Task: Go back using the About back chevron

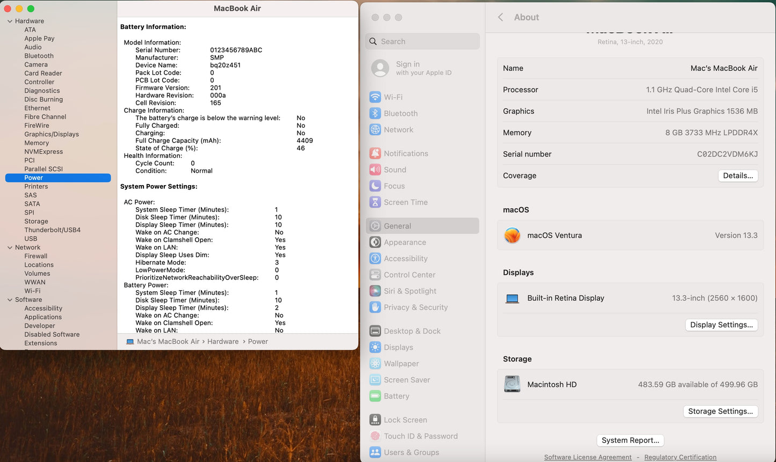Action: 501,17
